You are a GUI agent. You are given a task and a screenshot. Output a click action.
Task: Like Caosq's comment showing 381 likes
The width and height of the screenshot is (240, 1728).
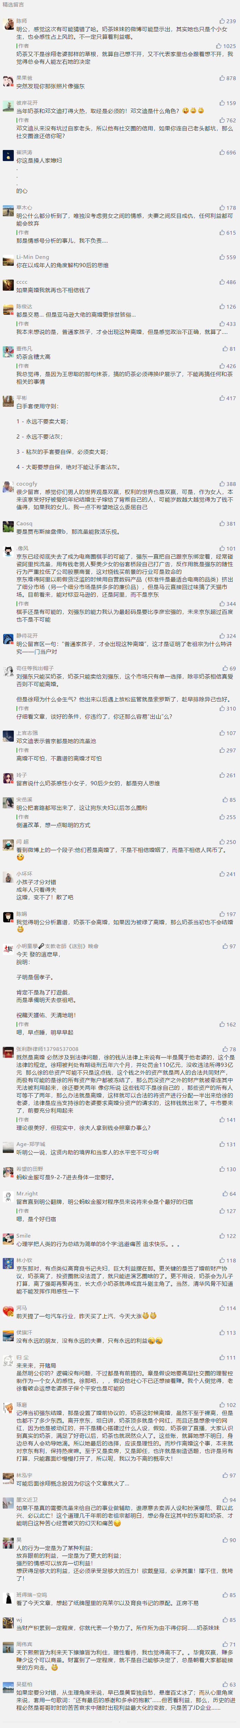(x=227, y=524)
